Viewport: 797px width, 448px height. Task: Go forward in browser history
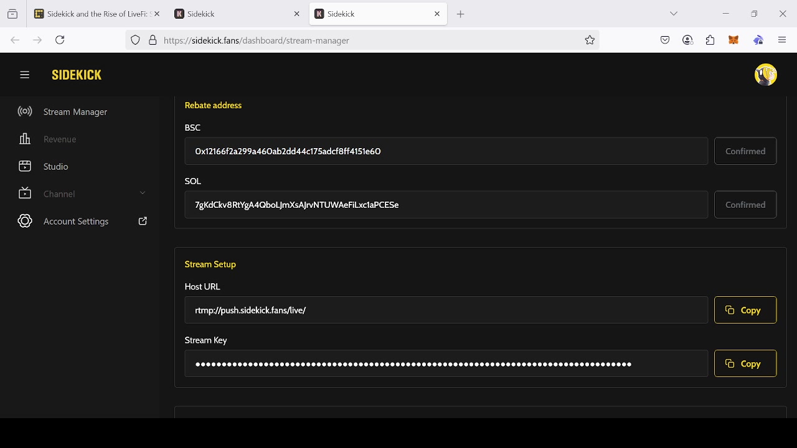pyautogui.click(x=37, y=40)
